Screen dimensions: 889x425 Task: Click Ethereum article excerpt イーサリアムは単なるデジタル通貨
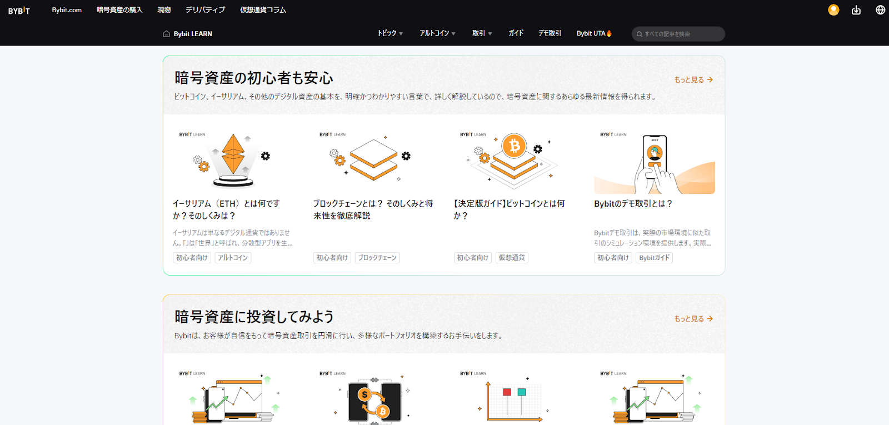click(x=233, y=238)
